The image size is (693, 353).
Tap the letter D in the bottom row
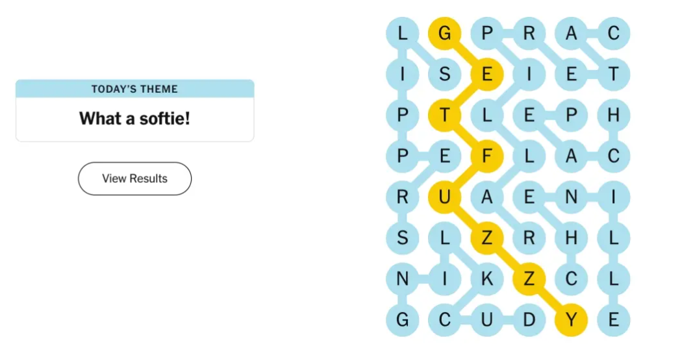click(529, 319)
